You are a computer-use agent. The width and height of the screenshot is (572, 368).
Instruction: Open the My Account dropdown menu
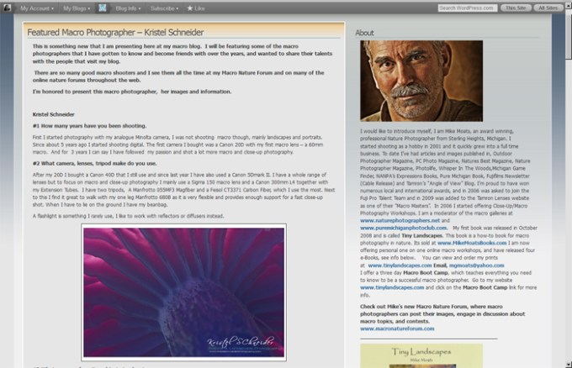click(37, 8)
